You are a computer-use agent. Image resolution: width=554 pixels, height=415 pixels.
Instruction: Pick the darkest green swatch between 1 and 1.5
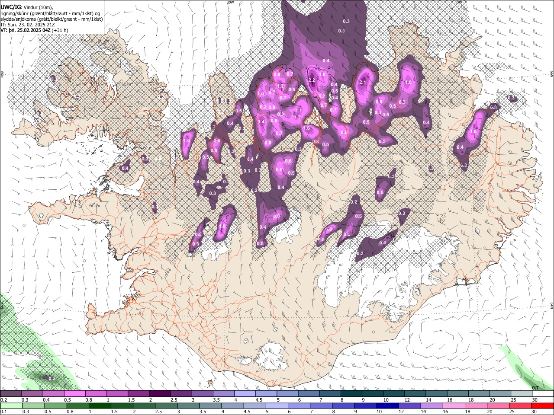click(x=100, y=406)
